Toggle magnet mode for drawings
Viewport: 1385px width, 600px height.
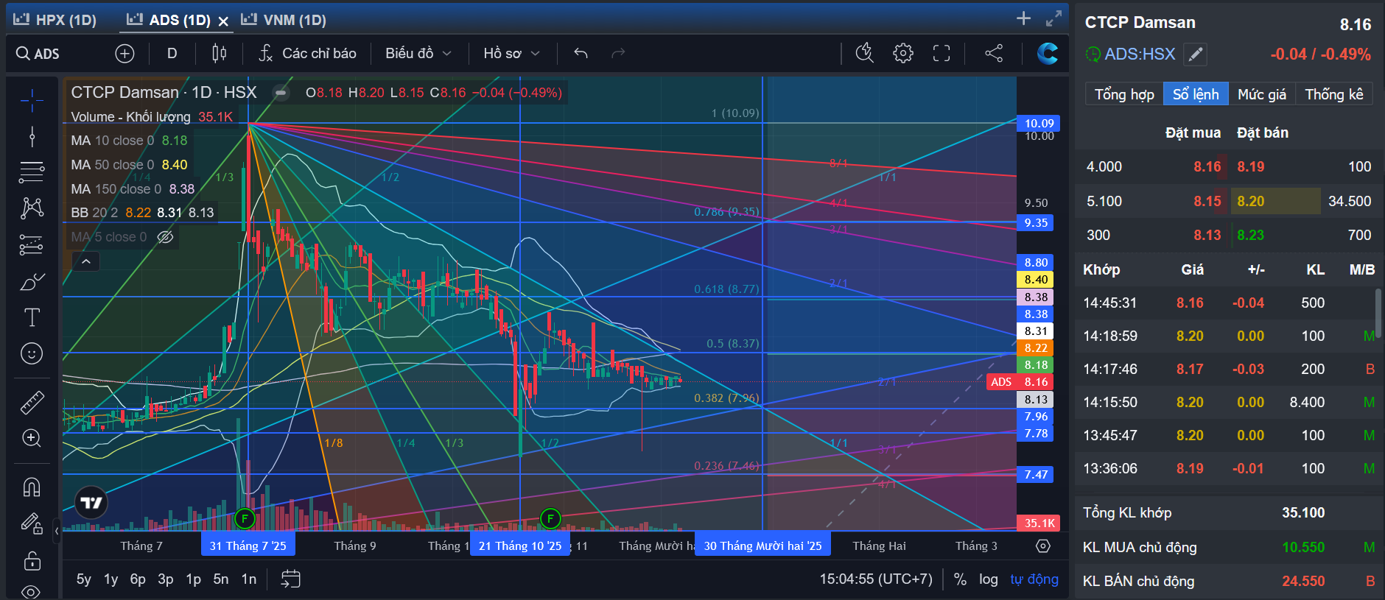point(32,487)
